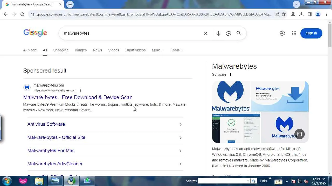Click the malwarebytes.com favicon in sponsored result
332x186 pixels.
(27, 88)
